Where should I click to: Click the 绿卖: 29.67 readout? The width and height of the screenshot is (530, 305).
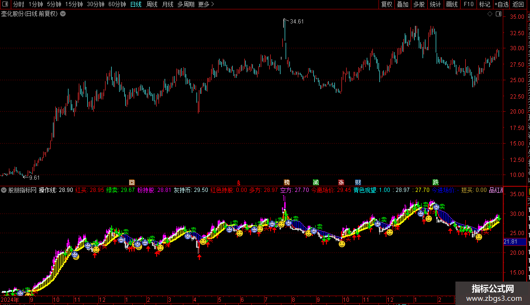121,190
